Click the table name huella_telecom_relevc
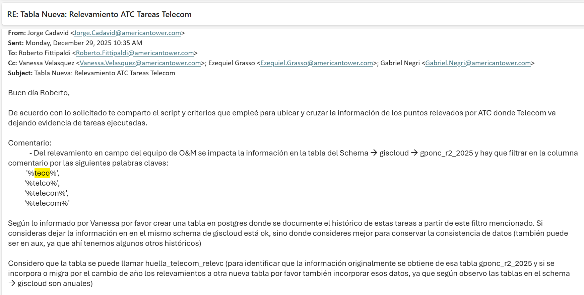Viewport: 584px width, 295px height. [185, 264]
